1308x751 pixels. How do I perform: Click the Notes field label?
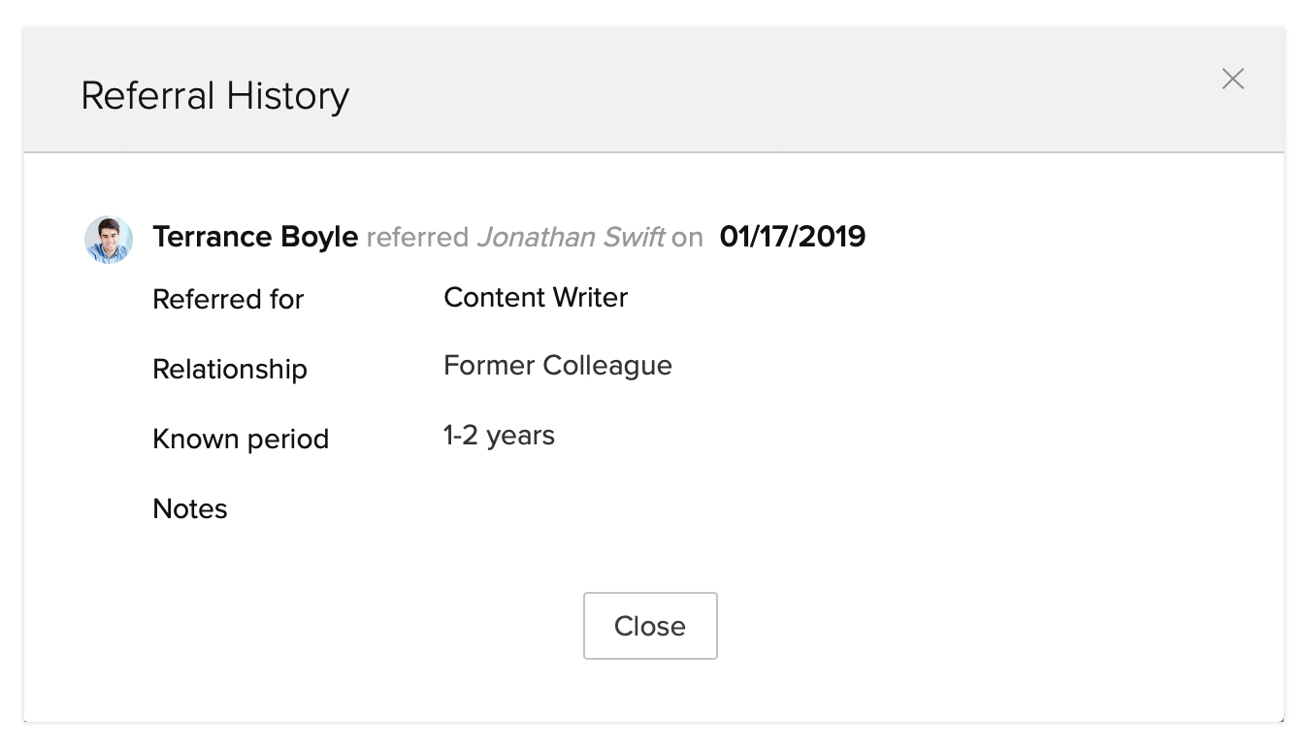click(x=190, y=508)
